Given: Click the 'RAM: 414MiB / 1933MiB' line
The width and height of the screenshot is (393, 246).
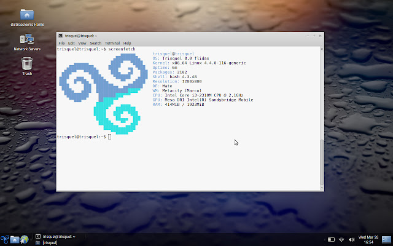Looking at the screenshot, I should (178, 104).
